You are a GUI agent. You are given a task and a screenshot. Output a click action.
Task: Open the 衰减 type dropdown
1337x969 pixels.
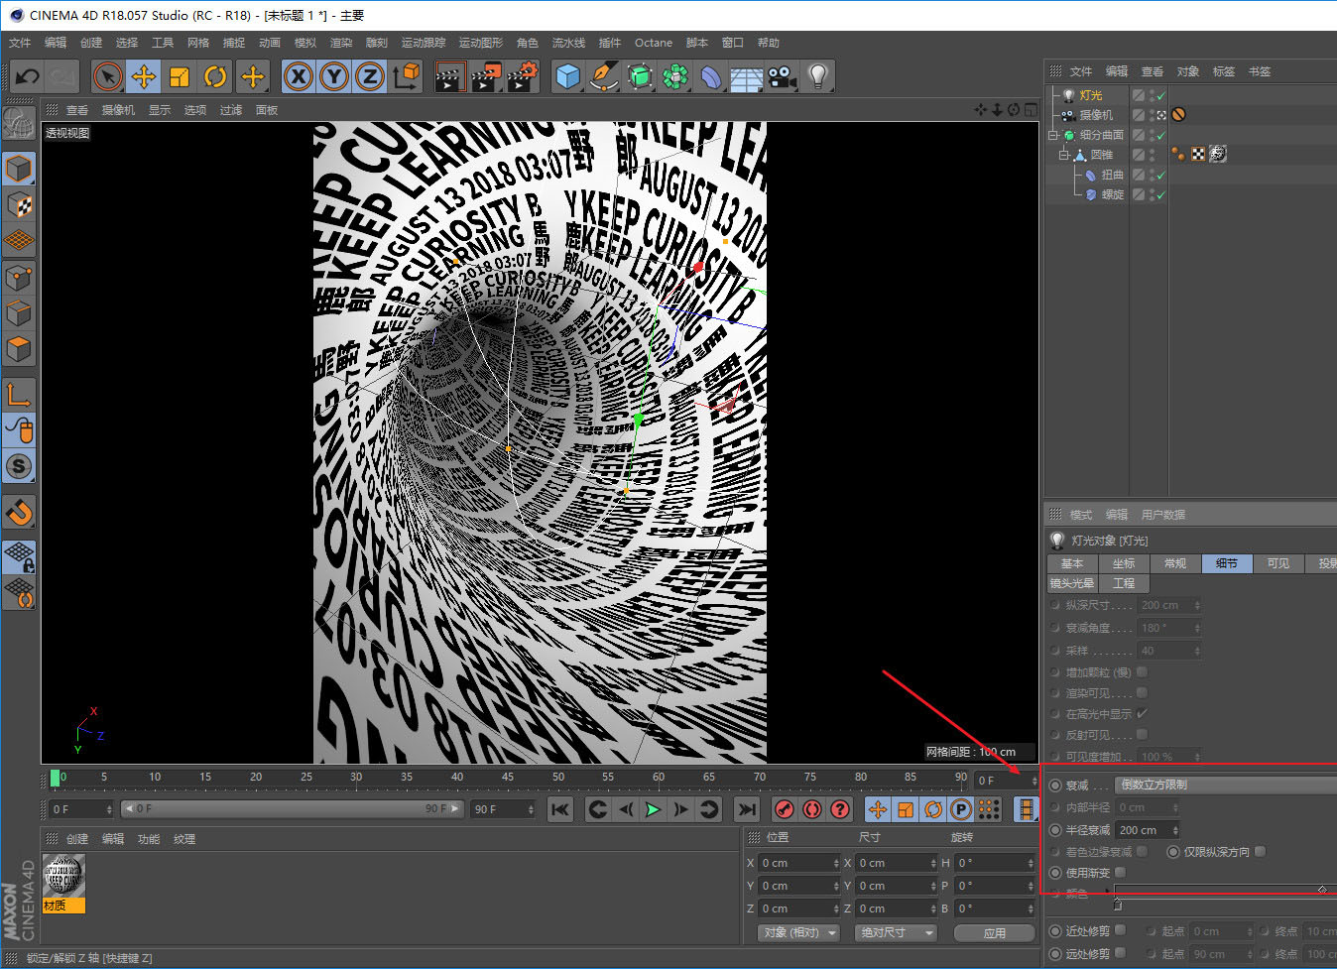(1226, 785)
